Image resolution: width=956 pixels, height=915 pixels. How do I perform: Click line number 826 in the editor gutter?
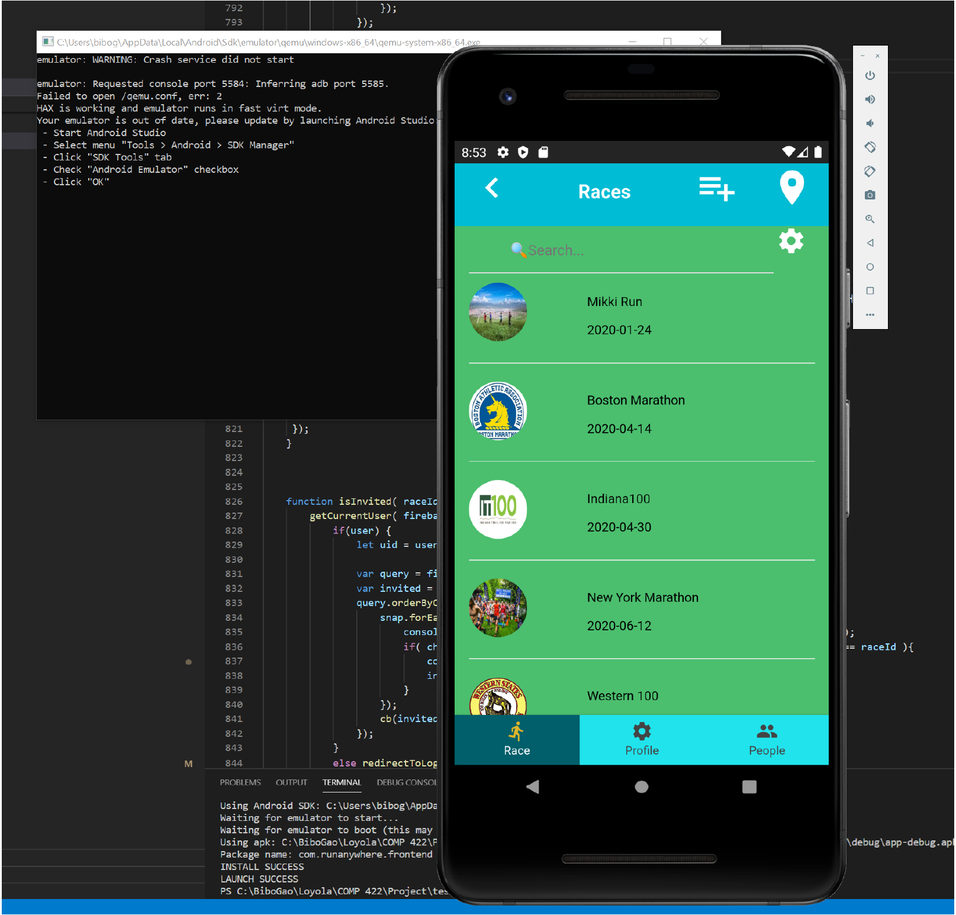(x=234, y=501)
